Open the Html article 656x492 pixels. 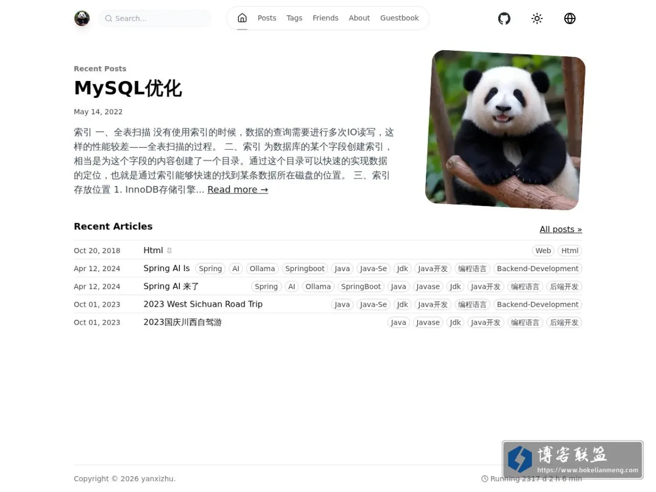[x=153, y=250]
